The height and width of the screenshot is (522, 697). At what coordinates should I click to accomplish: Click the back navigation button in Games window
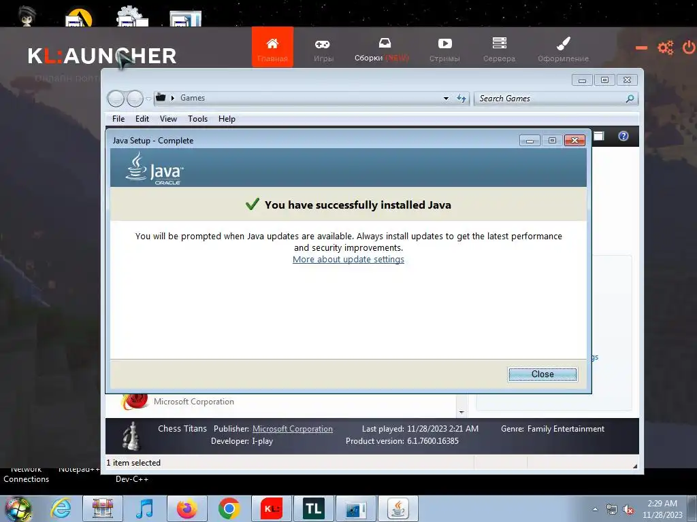(x=116, y=99)
